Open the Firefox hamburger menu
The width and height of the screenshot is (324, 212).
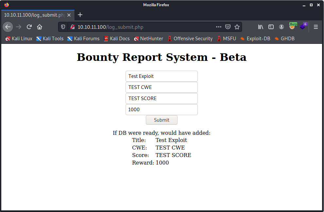coord(316,27)
